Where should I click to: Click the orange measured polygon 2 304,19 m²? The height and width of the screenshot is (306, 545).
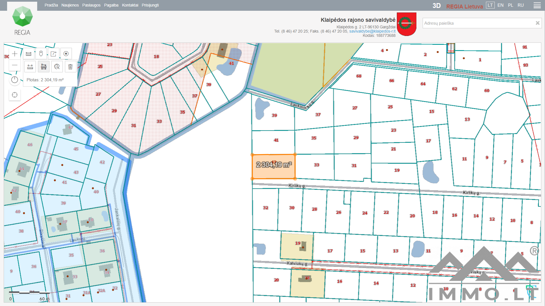pos(274,167)
